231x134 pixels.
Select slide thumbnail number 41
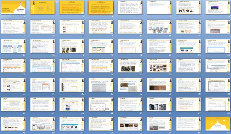click(13, 104)
